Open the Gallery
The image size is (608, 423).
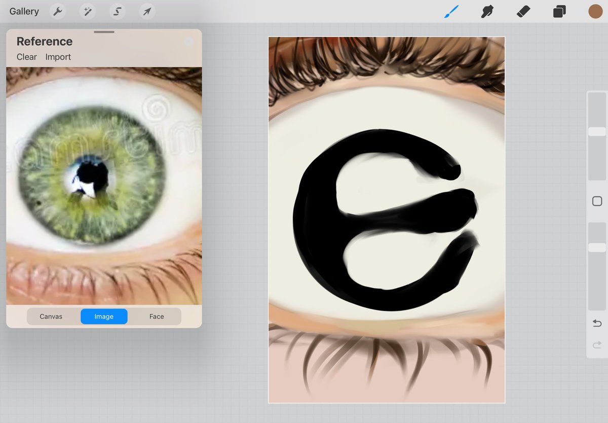(24, 11)
